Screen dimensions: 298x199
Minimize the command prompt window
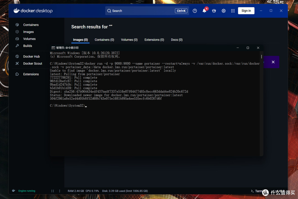(x=238, y=48)
